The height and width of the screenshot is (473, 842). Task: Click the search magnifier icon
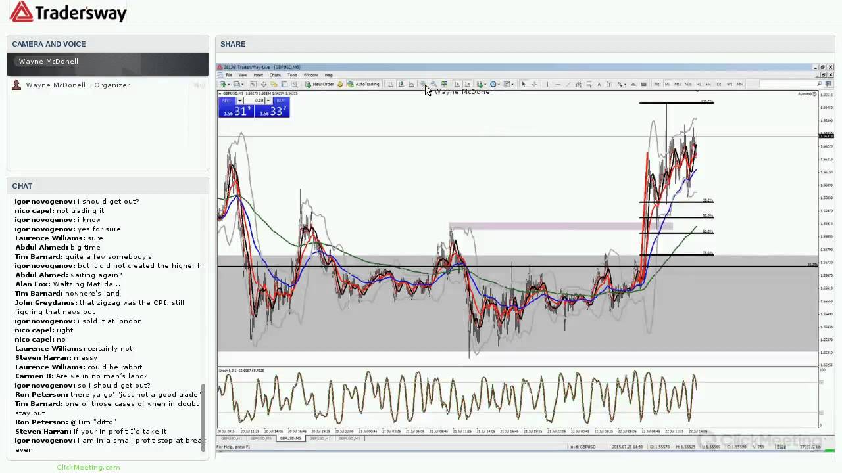(x=819, y=84)
